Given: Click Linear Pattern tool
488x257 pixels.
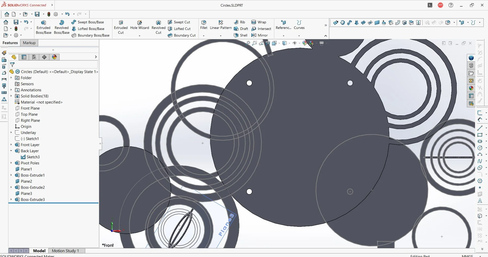Looking at the screenshot, I should tap(221, 25).
